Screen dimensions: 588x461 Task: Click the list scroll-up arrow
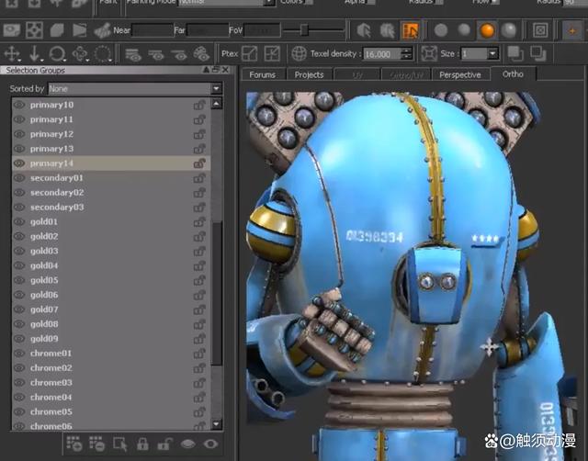pos(217,104)
